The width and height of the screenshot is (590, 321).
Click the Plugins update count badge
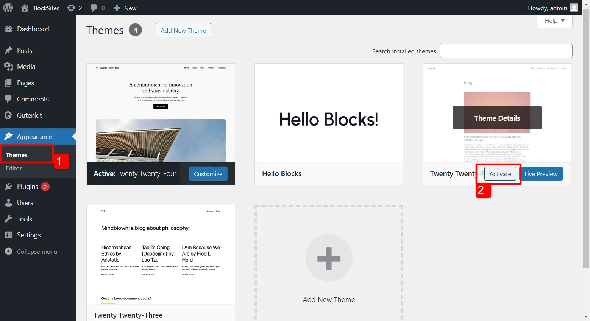click(x=45, y=187)
